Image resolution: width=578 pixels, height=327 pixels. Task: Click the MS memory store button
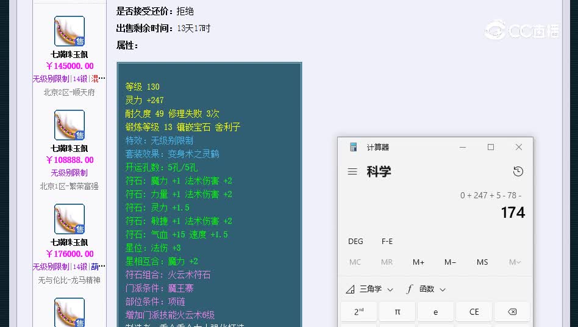tap(482, 262)
